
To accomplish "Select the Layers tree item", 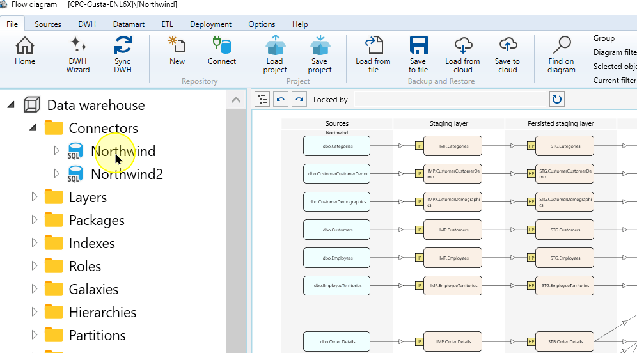I will pyautogui.click(x=88, y=197).
